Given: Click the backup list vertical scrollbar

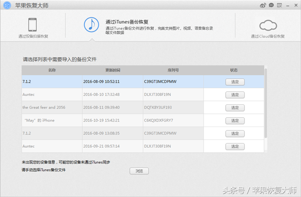Looking at the screenshot, I should pyautogui.click(x=266, y=103).
